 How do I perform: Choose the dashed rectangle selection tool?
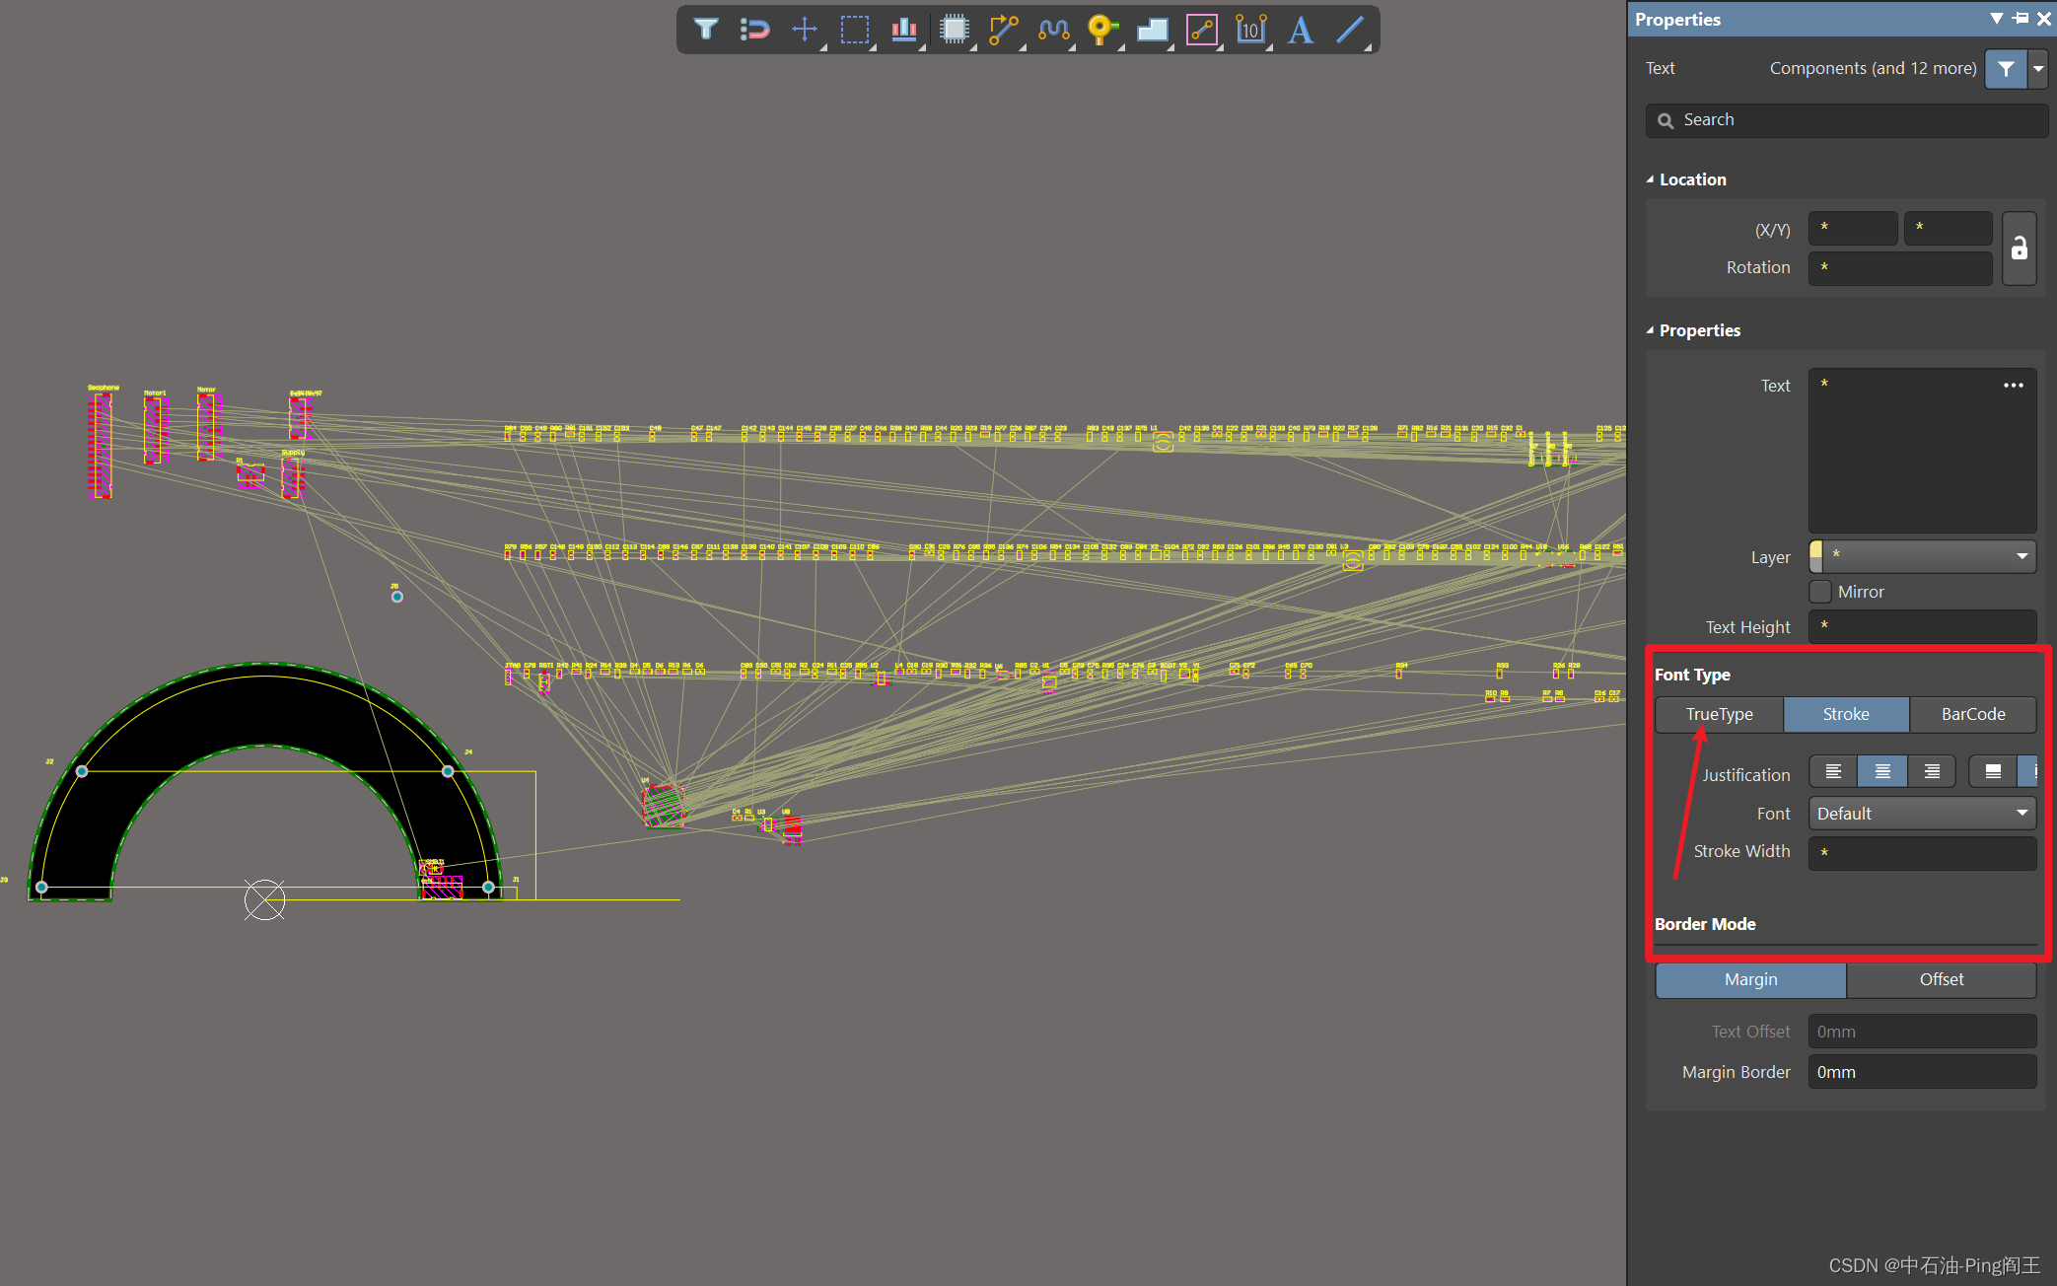point(854,29)
